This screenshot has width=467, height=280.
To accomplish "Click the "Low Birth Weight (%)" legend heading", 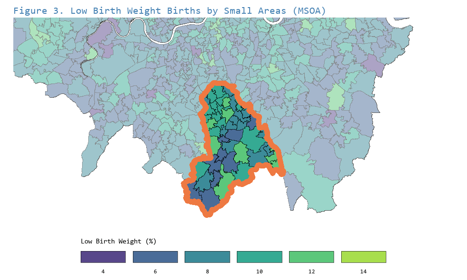I will (x=118, y=241).
